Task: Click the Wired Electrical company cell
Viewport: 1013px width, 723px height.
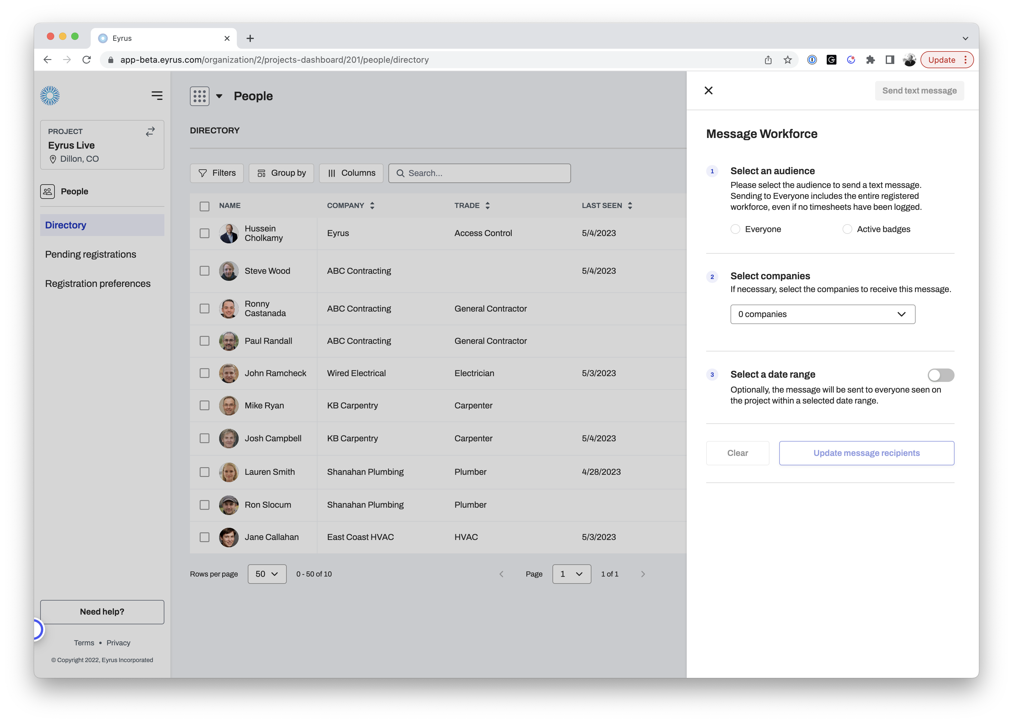Action: coord(356,373)
